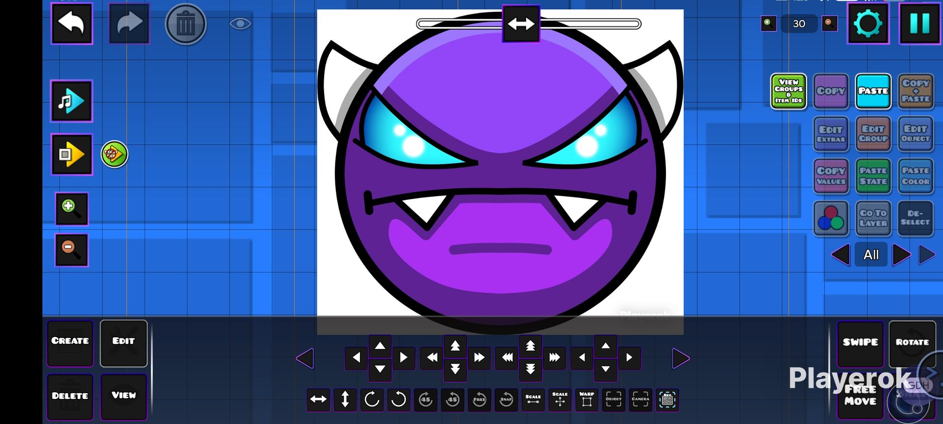This screenshot has height=424, width=943.
Task: Move object up with triple-arrow button
Action: [x=530, y=346]
